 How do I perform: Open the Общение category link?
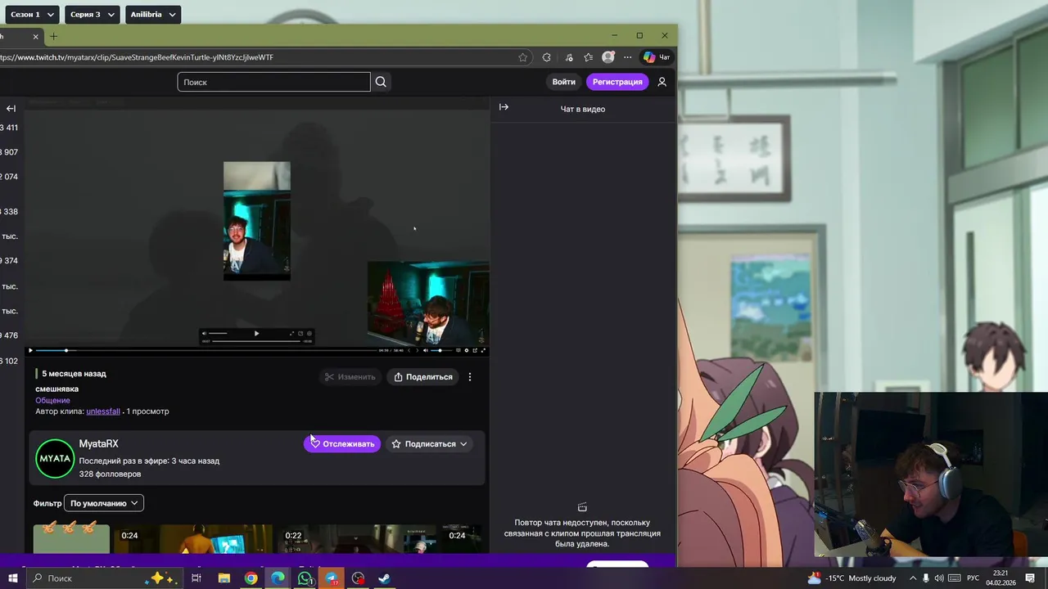coord(52,400)
